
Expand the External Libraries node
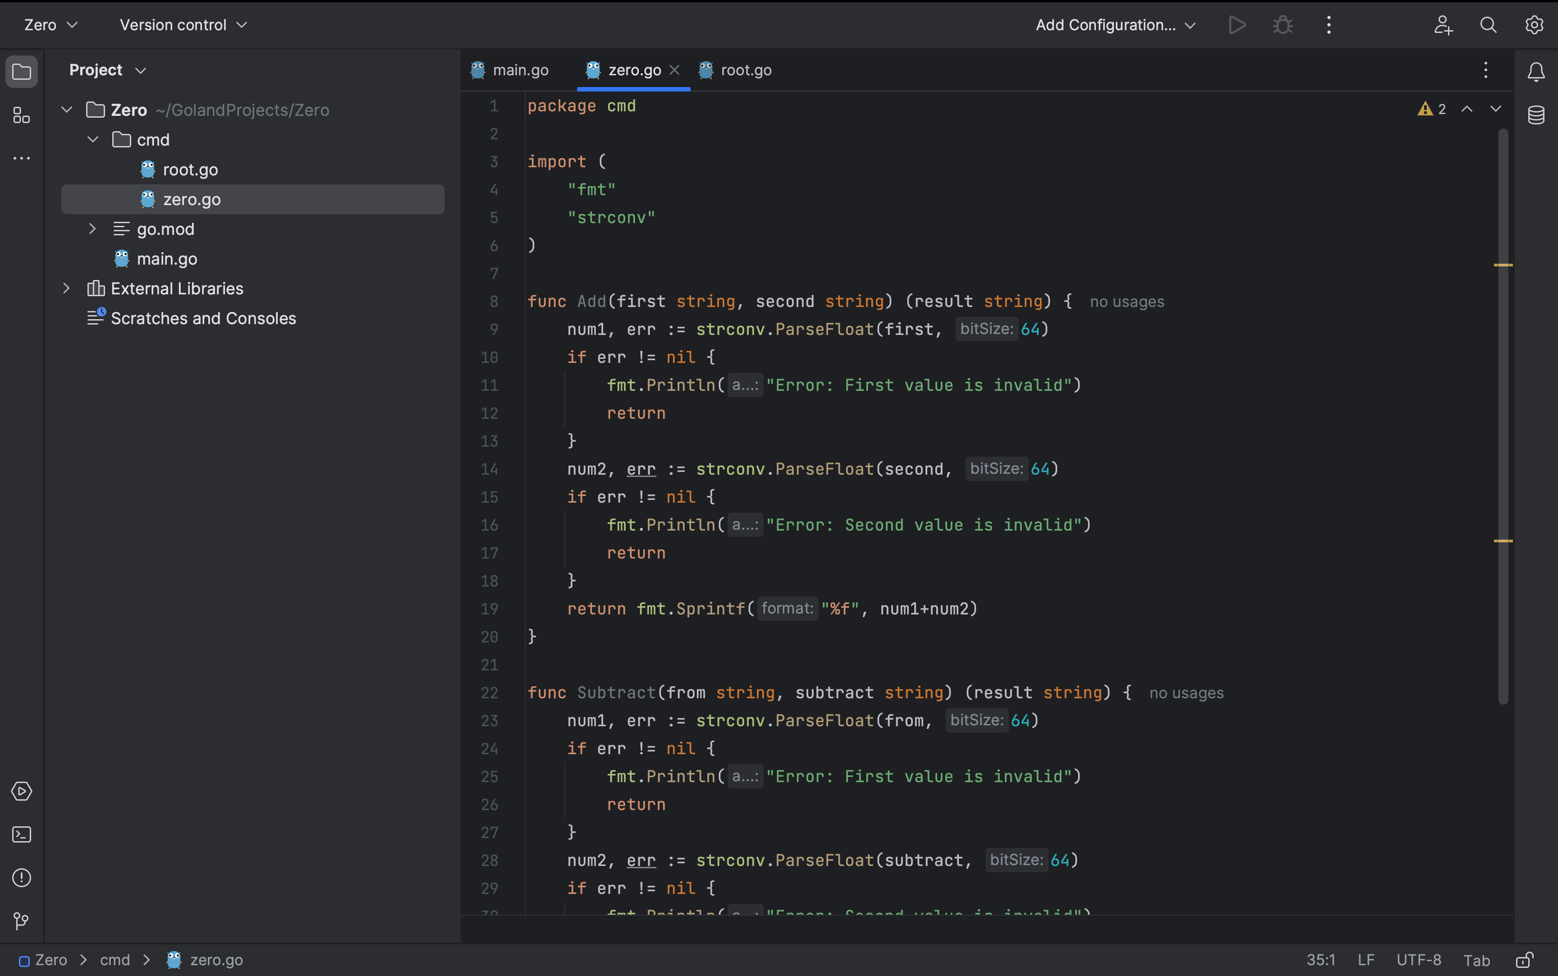tap(66, 288)
